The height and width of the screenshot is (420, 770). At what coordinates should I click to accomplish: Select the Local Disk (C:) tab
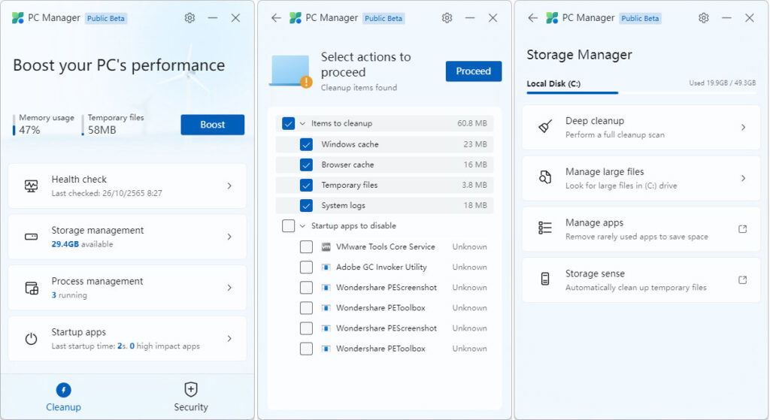[x=553, y=84]
